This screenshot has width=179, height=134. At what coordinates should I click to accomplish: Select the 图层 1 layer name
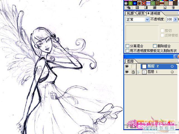click(x=152, y=72)
